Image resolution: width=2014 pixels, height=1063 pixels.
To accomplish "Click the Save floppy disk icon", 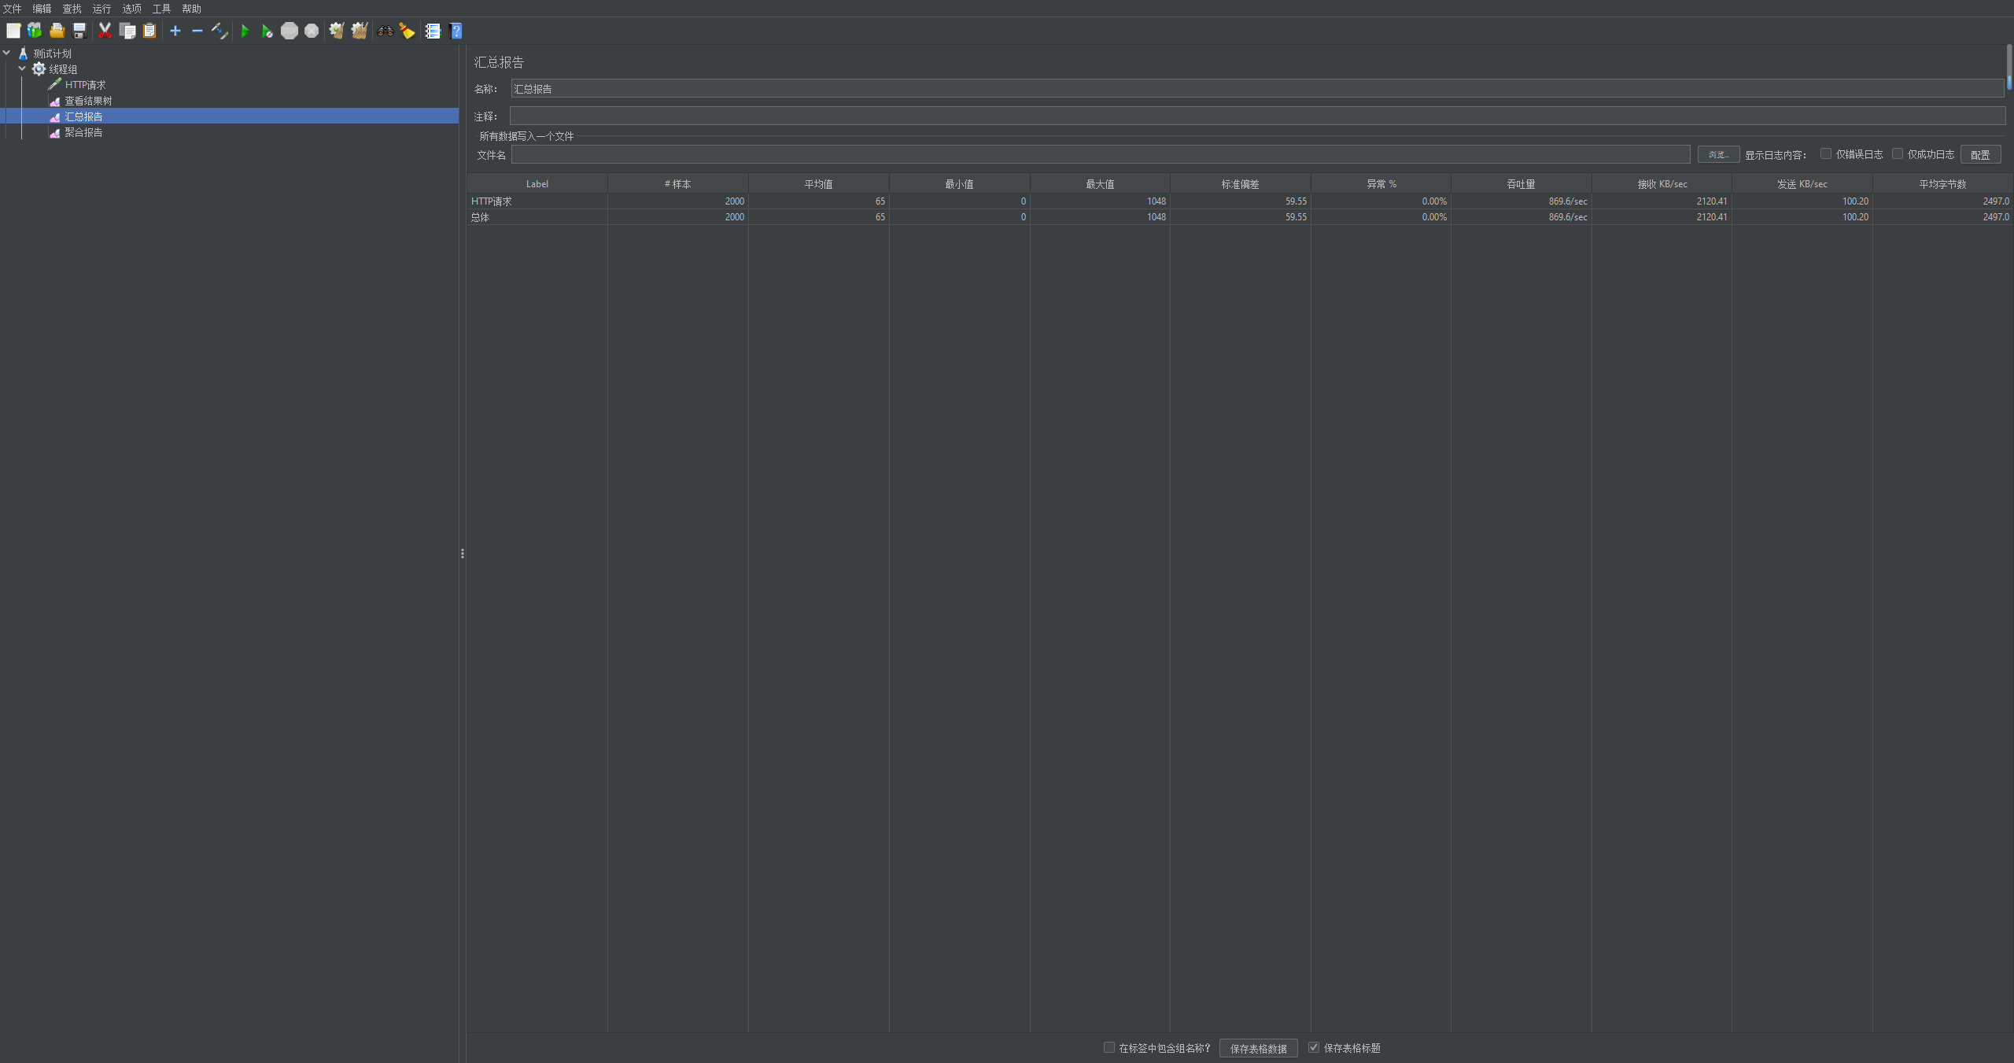I will 79,31.
